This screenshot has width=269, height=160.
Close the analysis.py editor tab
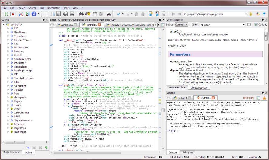75,25
